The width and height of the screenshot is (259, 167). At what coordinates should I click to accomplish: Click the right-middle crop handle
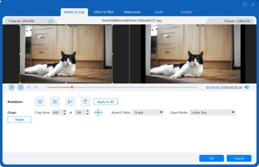pos(112,54)
